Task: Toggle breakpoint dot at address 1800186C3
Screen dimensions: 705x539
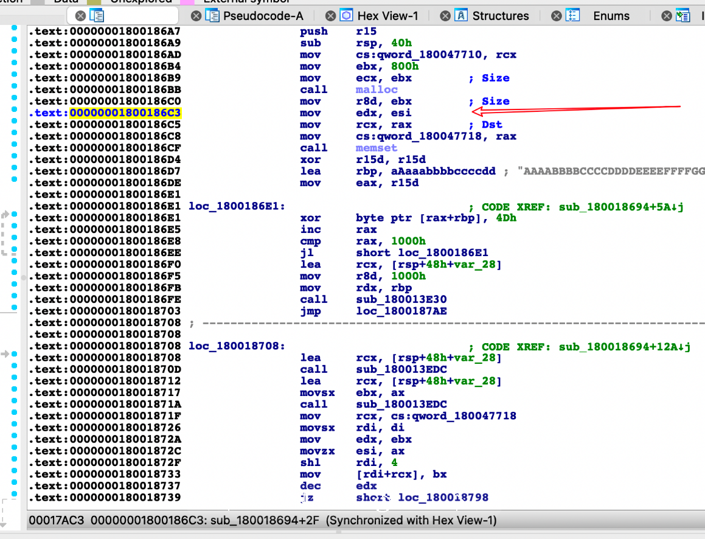Action: click(x=15, y=113)
